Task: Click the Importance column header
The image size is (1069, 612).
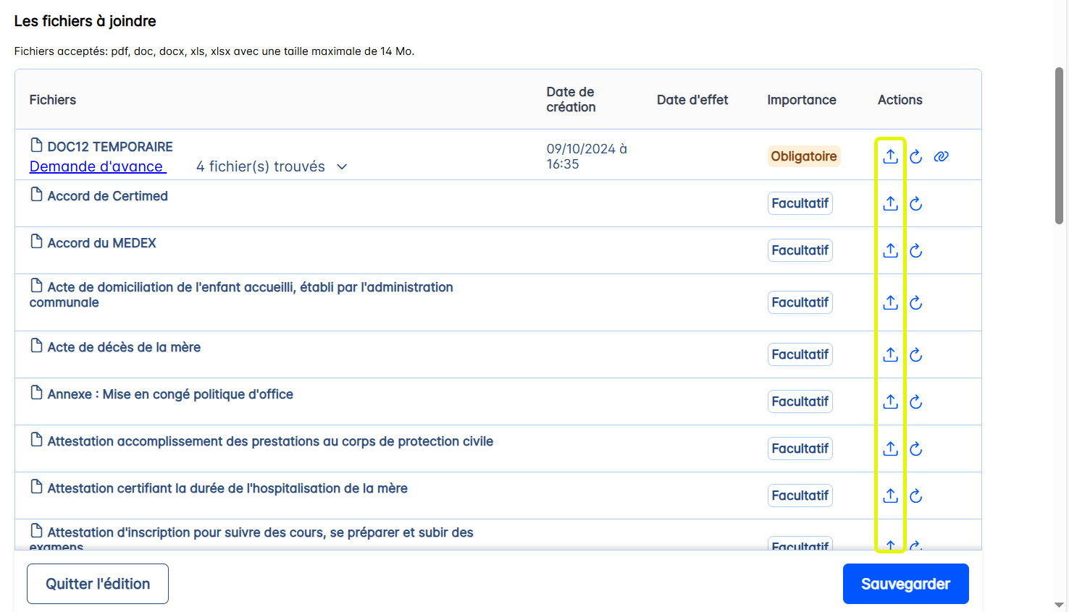Action: [x=801, y=100]
